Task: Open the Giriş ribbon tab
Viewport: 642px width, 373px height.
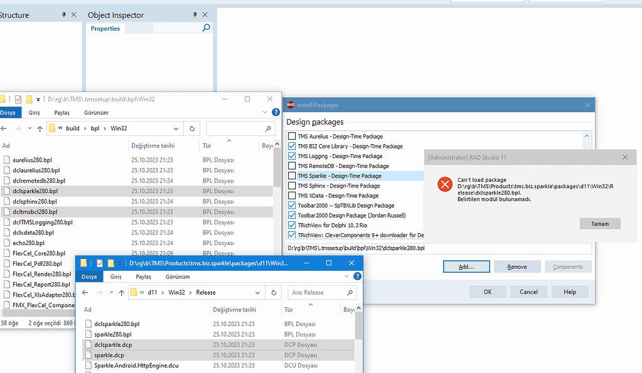Action: (34, 112)
